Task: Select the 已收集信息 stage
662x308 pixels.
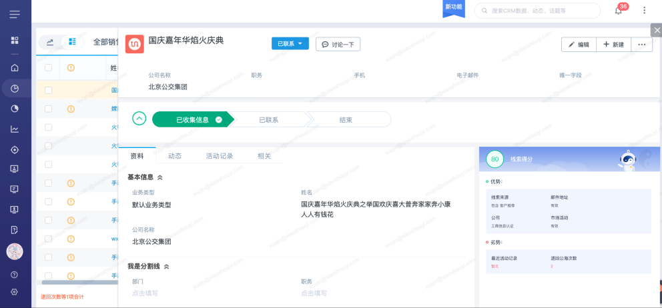Action: (192, 119)
